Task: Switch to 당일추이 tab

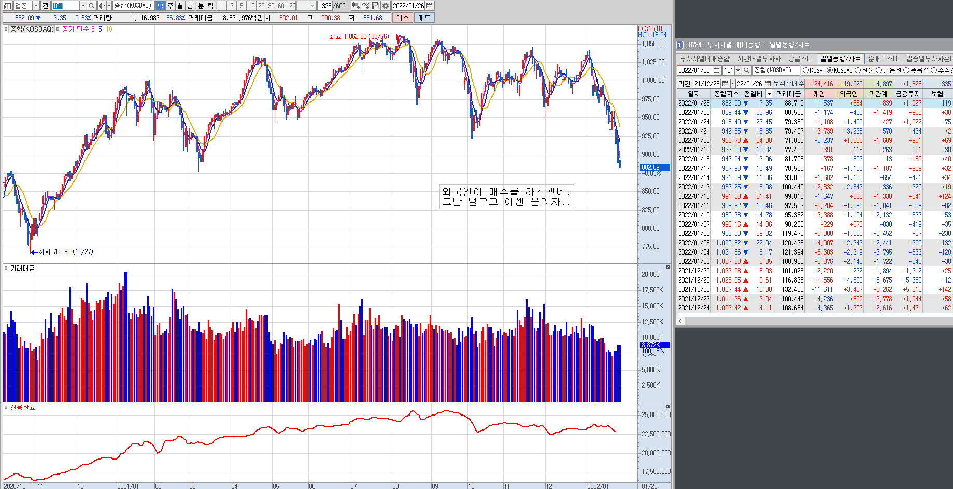Action: [801, 59]
